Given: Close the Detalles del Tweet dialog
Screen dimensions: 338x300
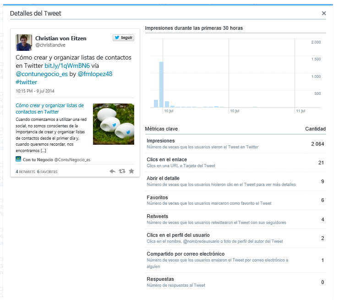Looking at the screenshot, I should click(323, 13).
